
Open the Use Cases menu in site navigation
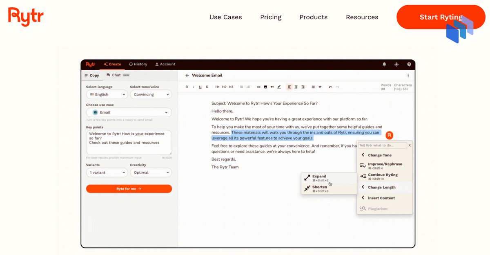pos(226,17)
